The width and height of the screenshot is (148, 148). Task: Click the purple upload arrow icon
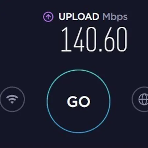48,17
